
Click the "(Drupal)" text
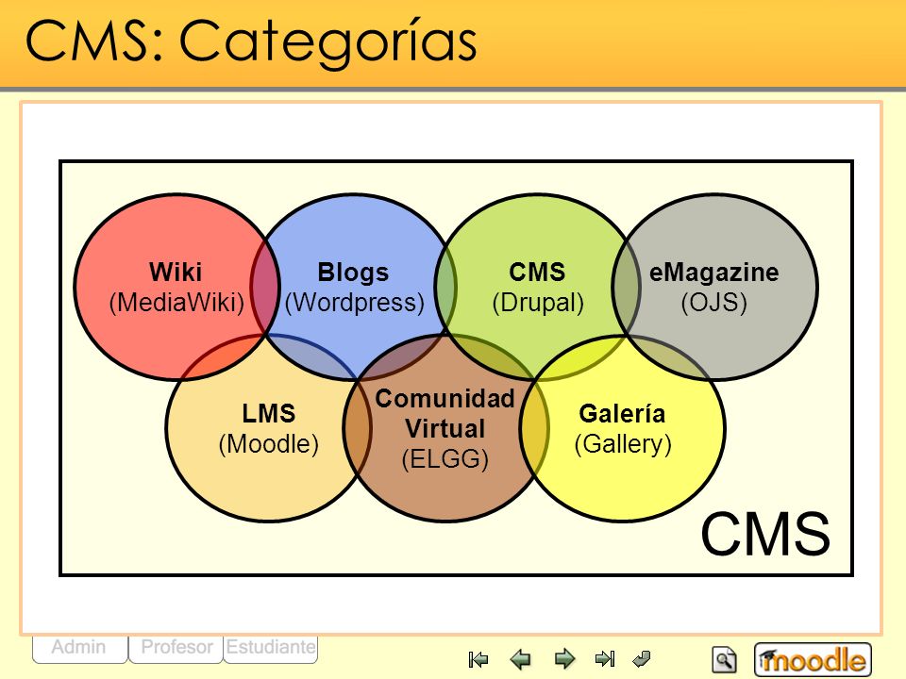coord(538,302)
